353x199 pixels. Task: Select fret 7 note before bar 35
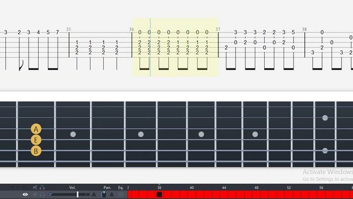[57, 32]
